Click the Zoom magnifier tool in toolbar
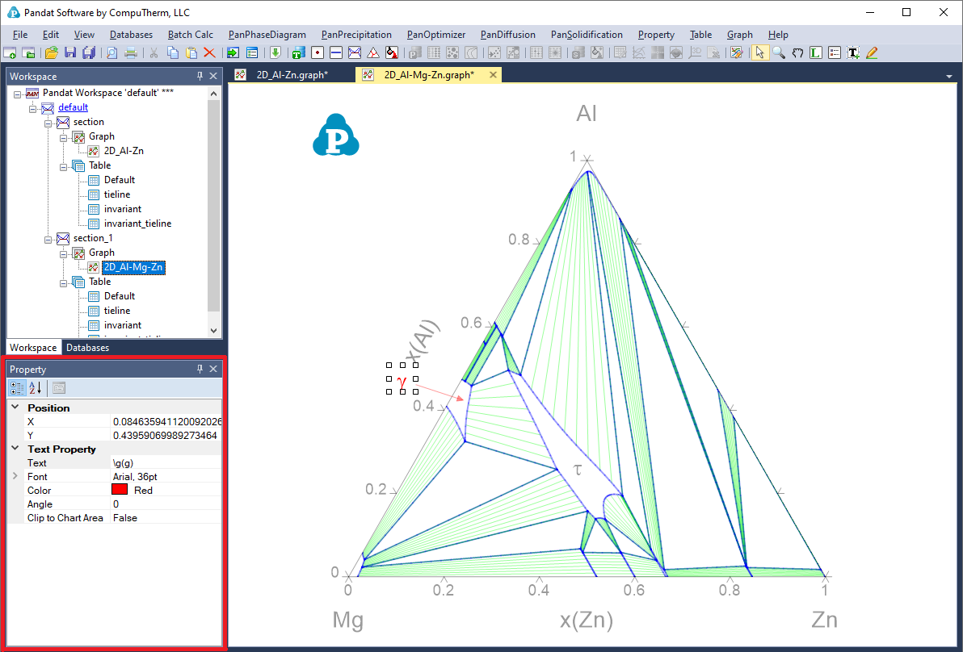Screen dimensions: 963x652 pos(779,52)
